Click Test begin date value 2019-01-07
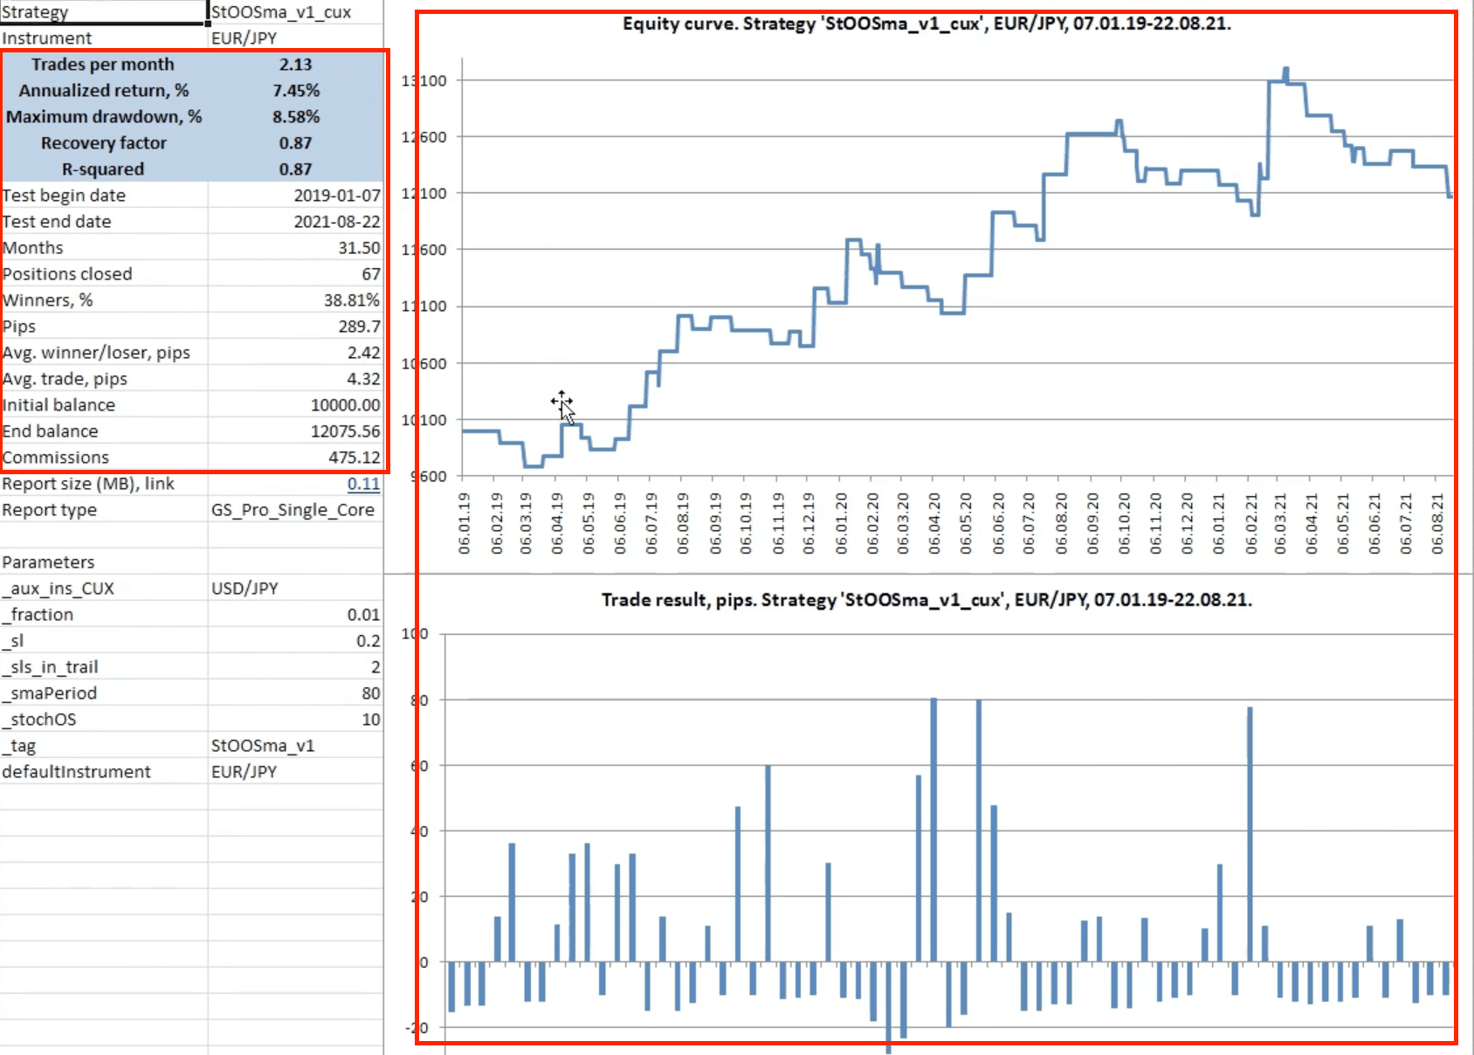The width and height of the screenshot is (1474, 1055). tap(337, 196)
